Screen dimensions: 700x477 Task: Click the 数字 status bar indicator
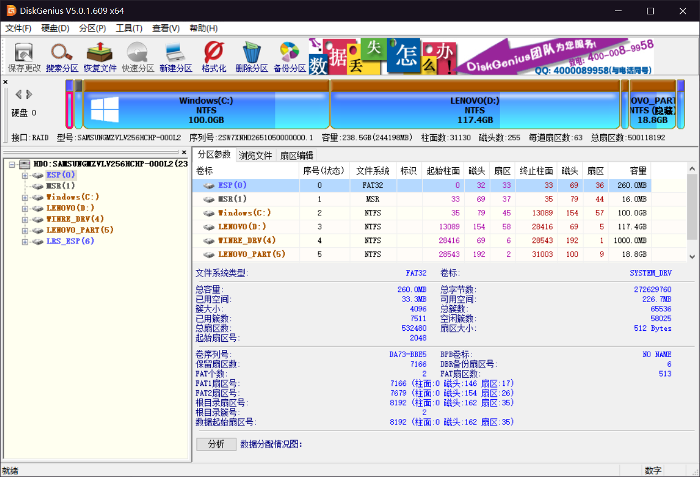pyautogui.click(x=653, y=471)
